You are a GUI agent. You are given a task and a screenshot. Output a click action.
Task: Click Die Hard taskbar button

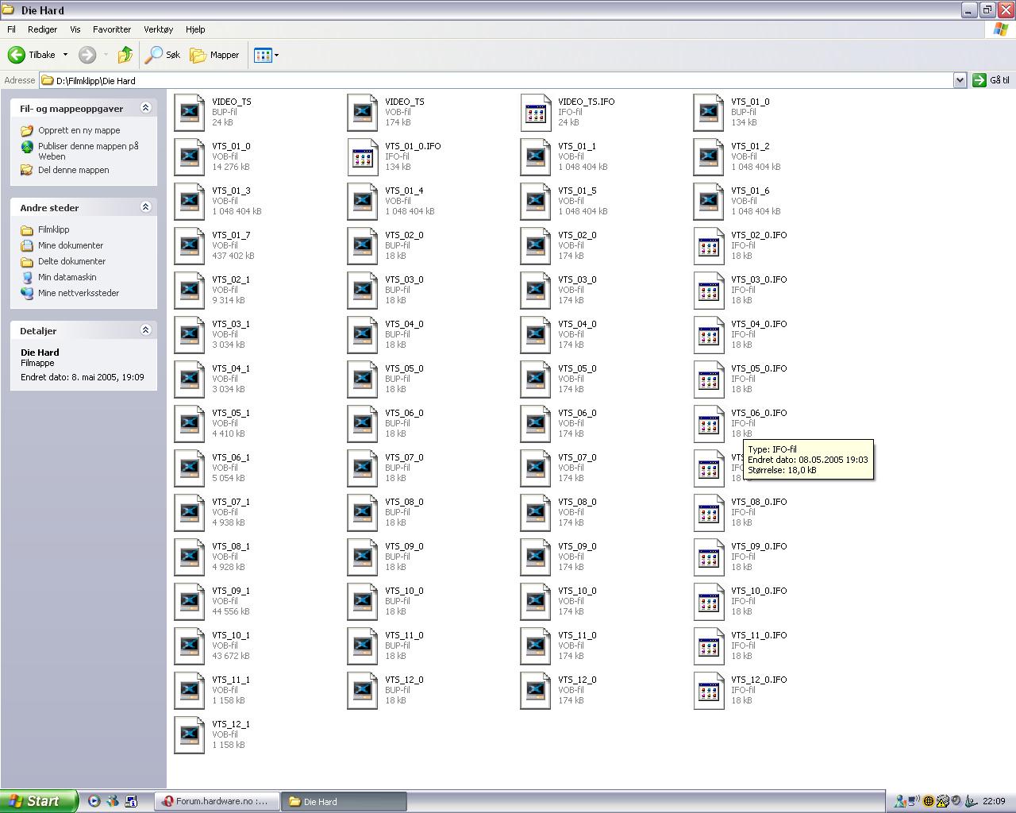tap(344, 801)
